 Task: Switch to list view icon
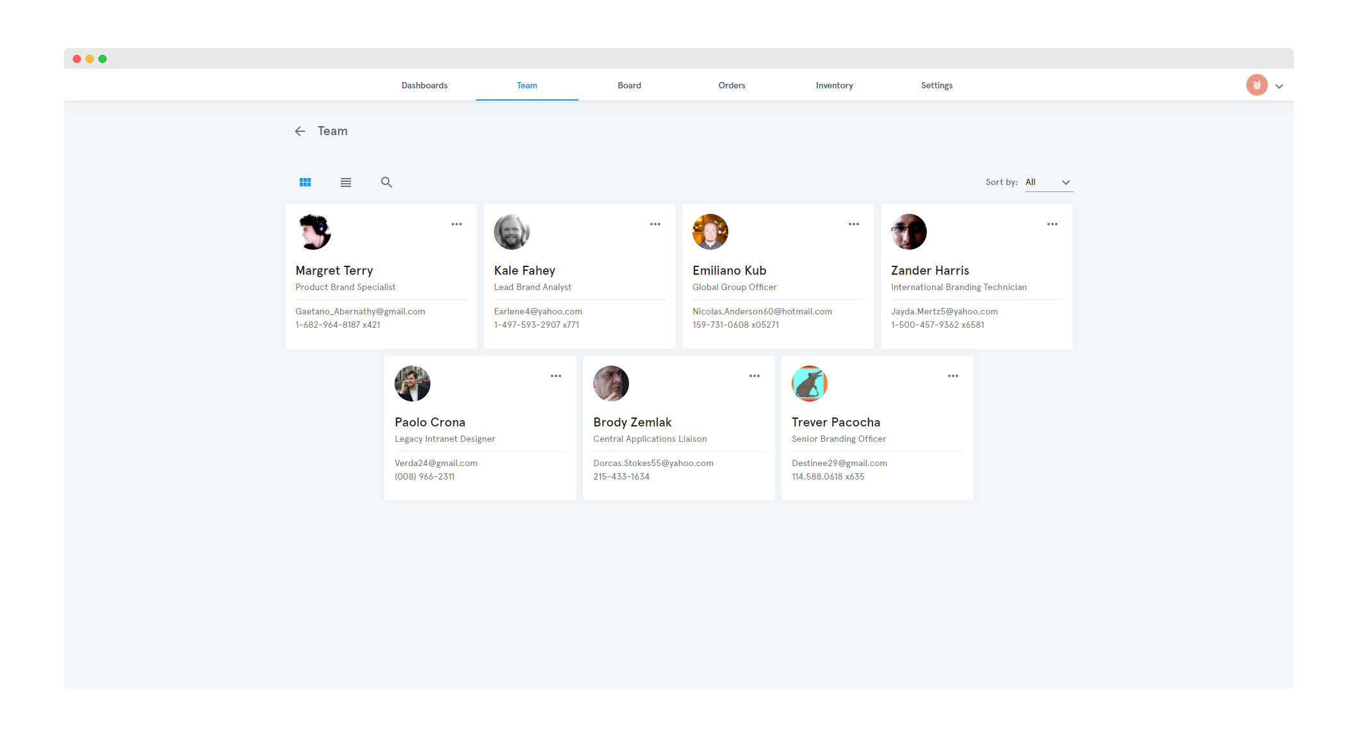[346, 182]
